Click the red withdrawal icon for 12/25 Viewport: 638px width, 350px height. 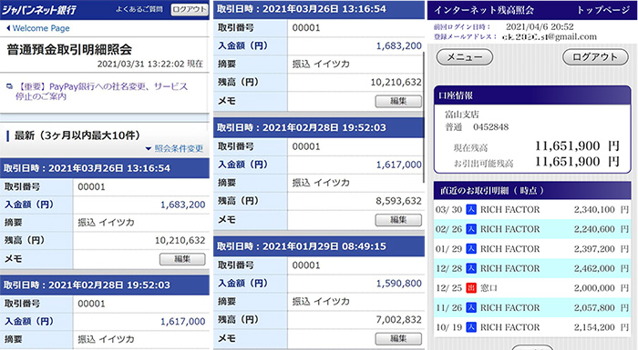coord(471,288)
